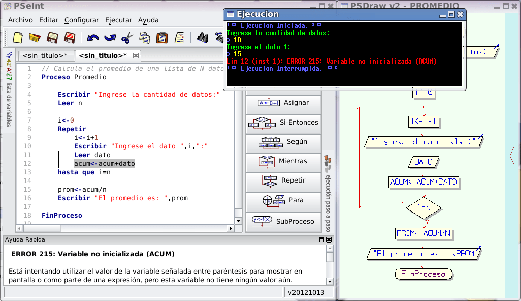Select the FinProceso terminator in PSDraw

[424, 274]
